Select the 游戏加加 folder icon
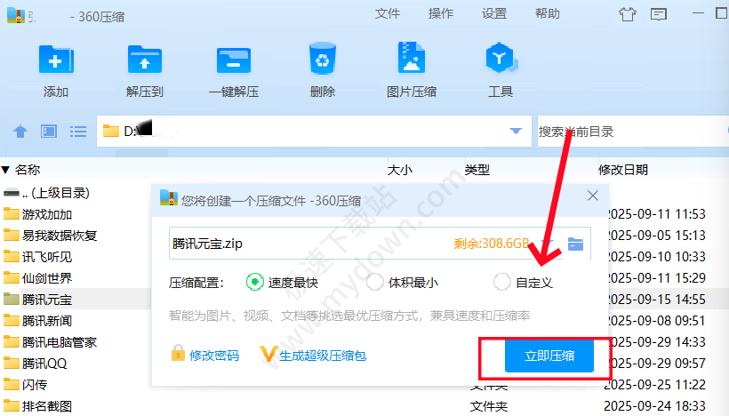 (12, 214)
